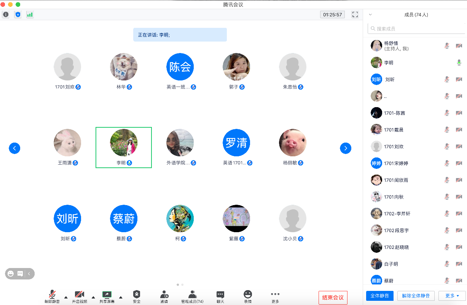The image size is (467, 305).
Task: Expand audio options arrow beside 解除静音
Action: (x=66, y=297)
